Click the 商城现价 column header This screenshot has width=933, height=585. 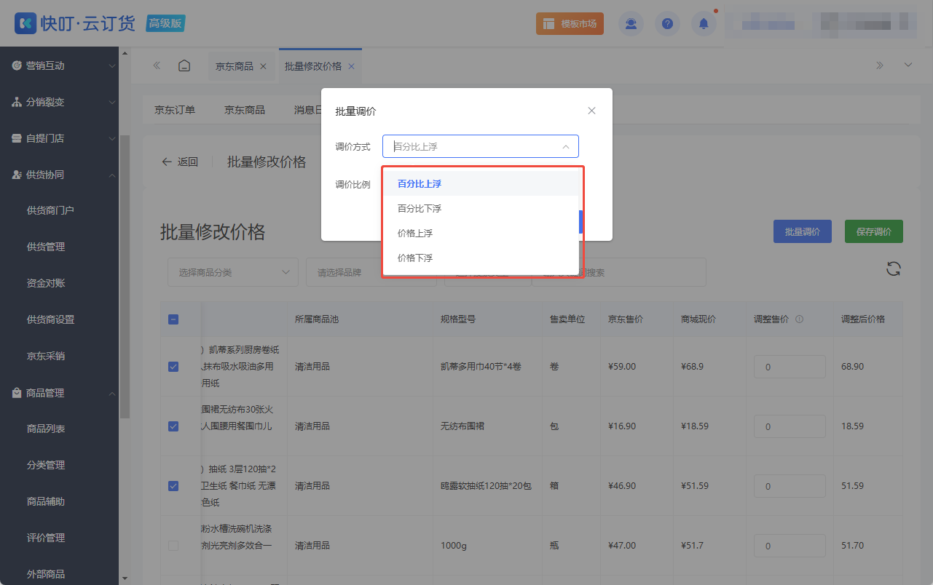pos(698,319)
